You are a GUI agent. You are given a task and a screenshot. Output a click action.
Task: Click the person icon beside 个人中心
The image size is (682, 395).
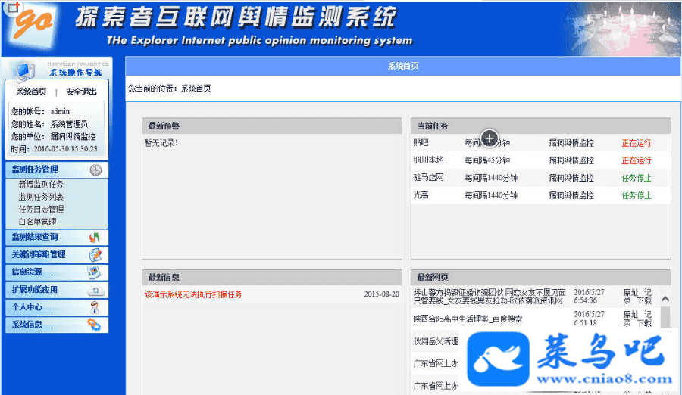click(95, 307)
